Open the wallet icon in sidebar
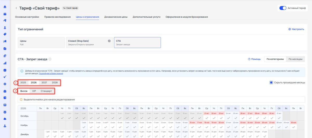This screenshot has width=312, height=138. pos(5,98)
